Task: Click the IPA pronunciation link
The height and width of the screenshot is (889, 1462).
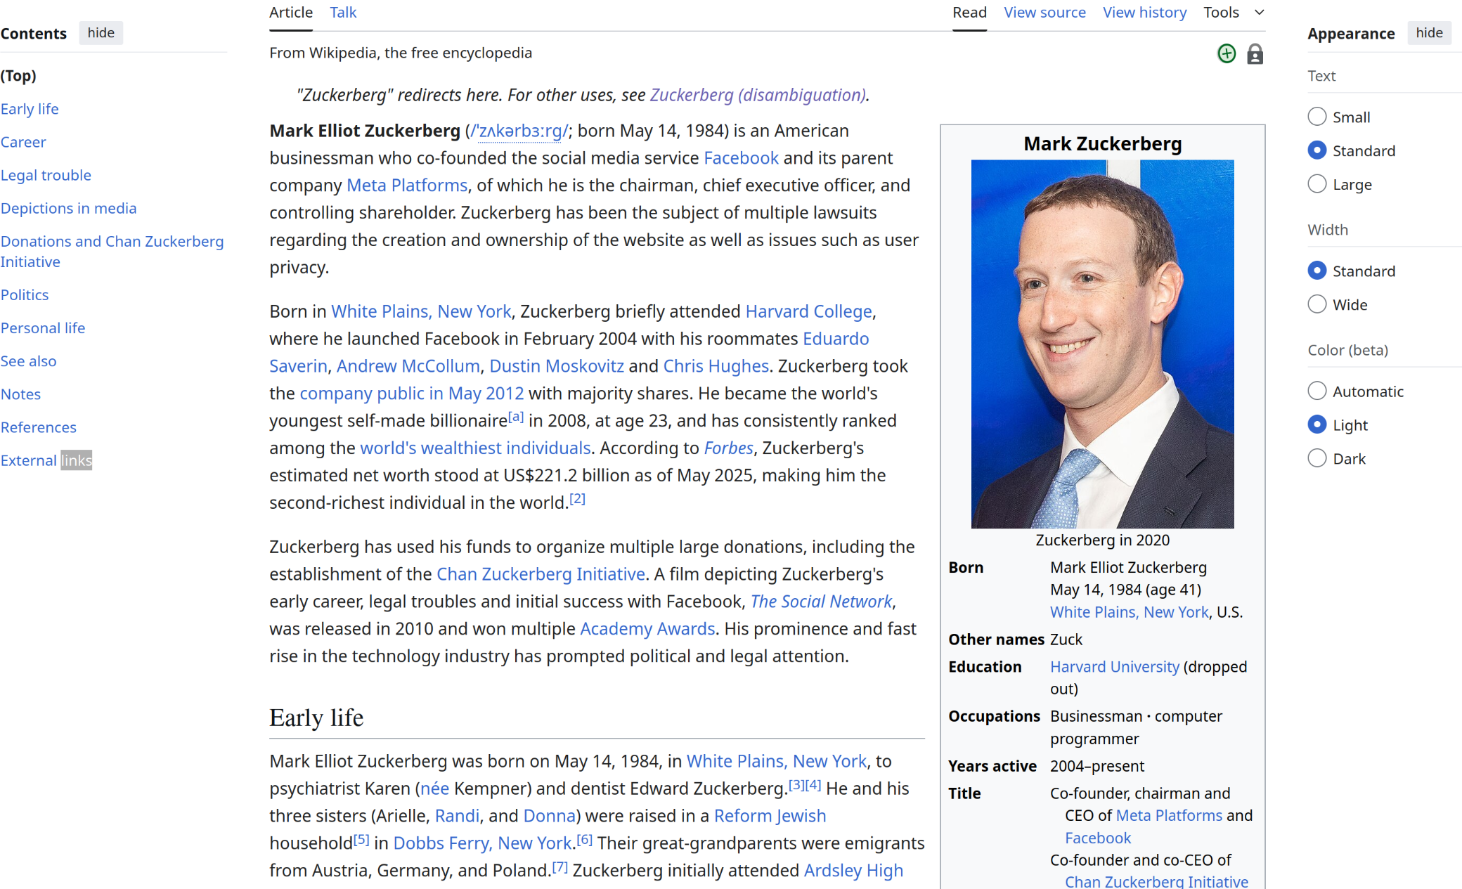Action: pyautogui.click(x=519, y=131)
